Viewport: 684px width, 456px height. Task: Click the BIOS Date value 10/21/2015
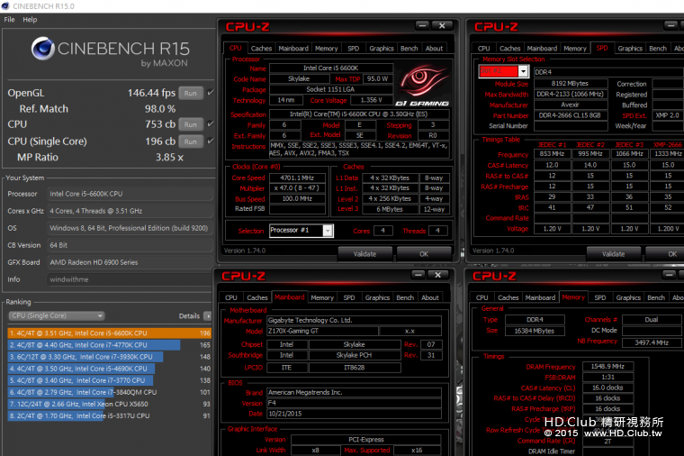[354, 414]
